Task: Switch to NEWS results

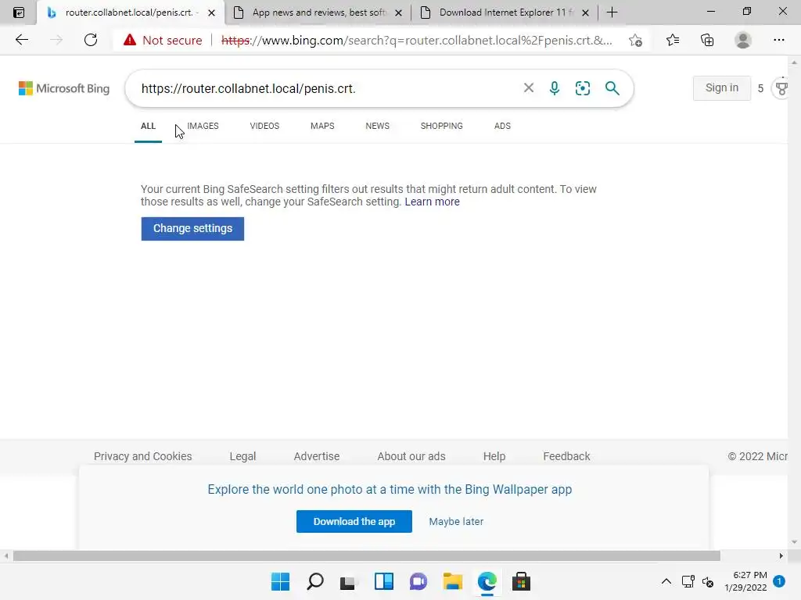Action: 378,126
